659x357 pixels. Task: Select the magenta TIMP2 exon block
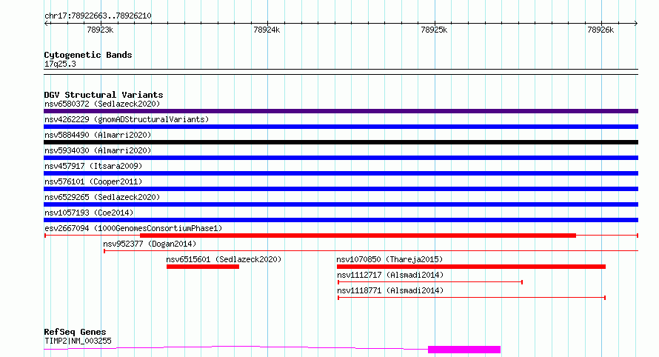pos(464,350)
